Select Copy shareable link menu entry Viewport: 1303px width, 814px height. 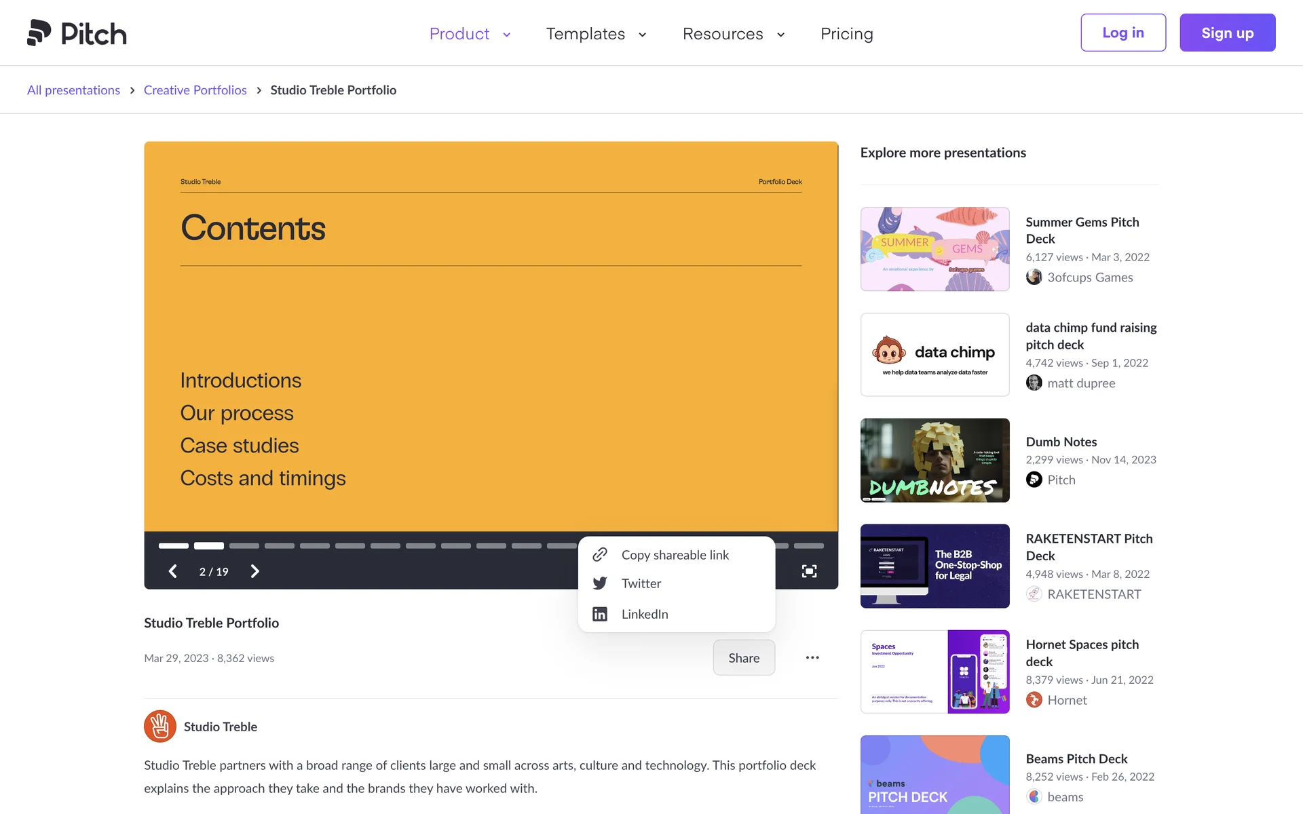pos(675,555)
